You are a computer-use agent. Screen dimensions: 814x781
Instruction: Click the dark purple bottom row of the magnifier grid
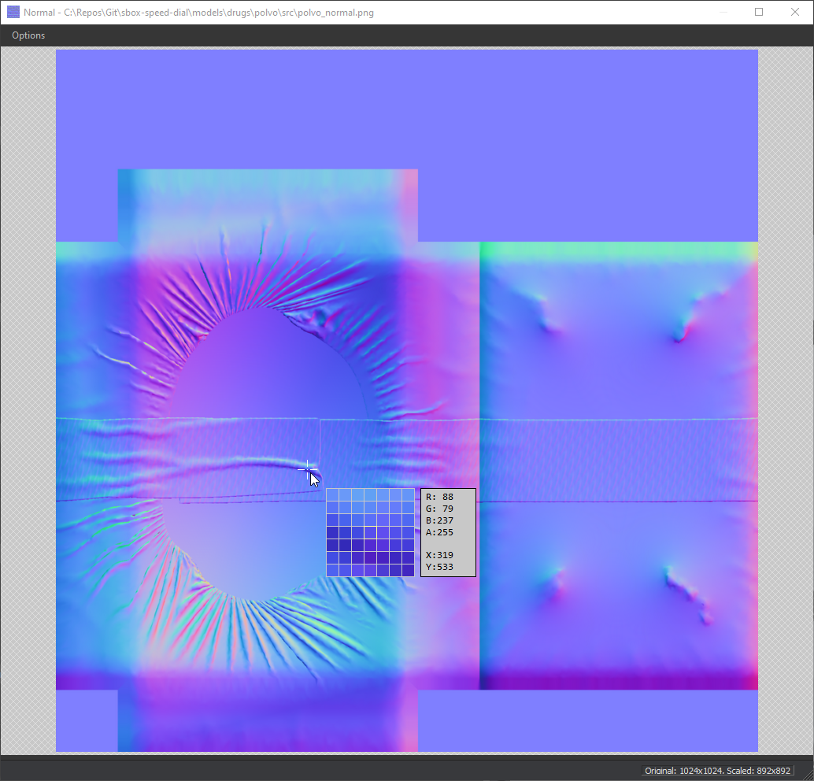(370, 571)
